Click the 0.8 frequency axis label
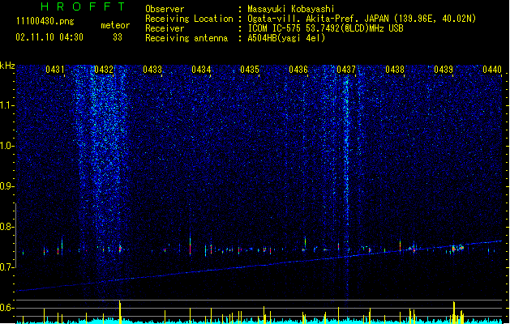Viewport: 510px width, 324px height. tap(7, 227)
